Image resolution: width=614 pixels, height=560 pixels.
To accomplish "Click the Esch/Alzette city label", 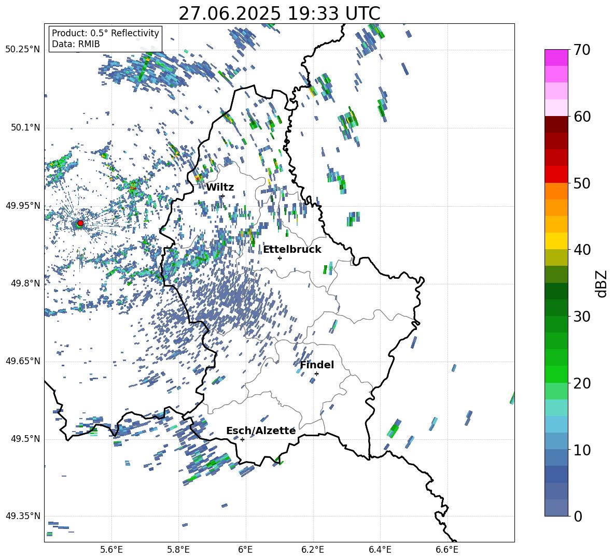I will click(x=261, y=431).
